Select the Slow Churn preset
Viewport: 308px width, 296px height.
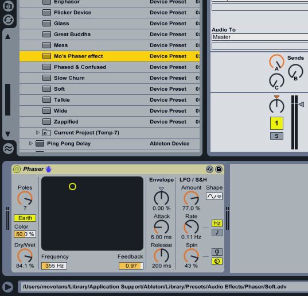click(110, 78)
